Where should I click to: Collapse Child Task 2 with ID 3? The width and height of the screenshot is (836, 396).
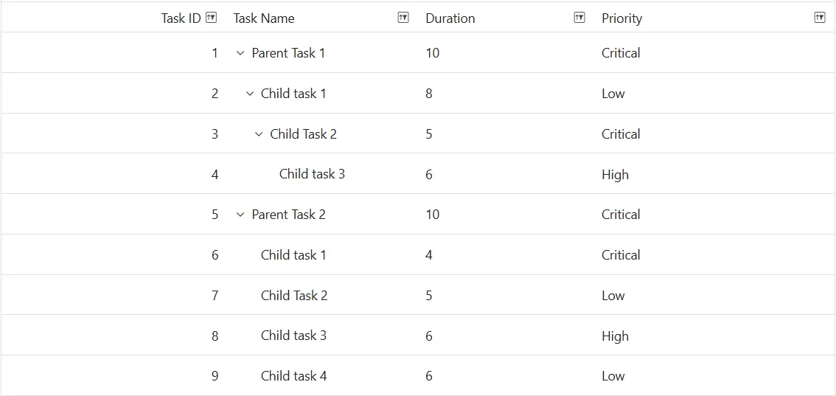(x=259, y=133)
